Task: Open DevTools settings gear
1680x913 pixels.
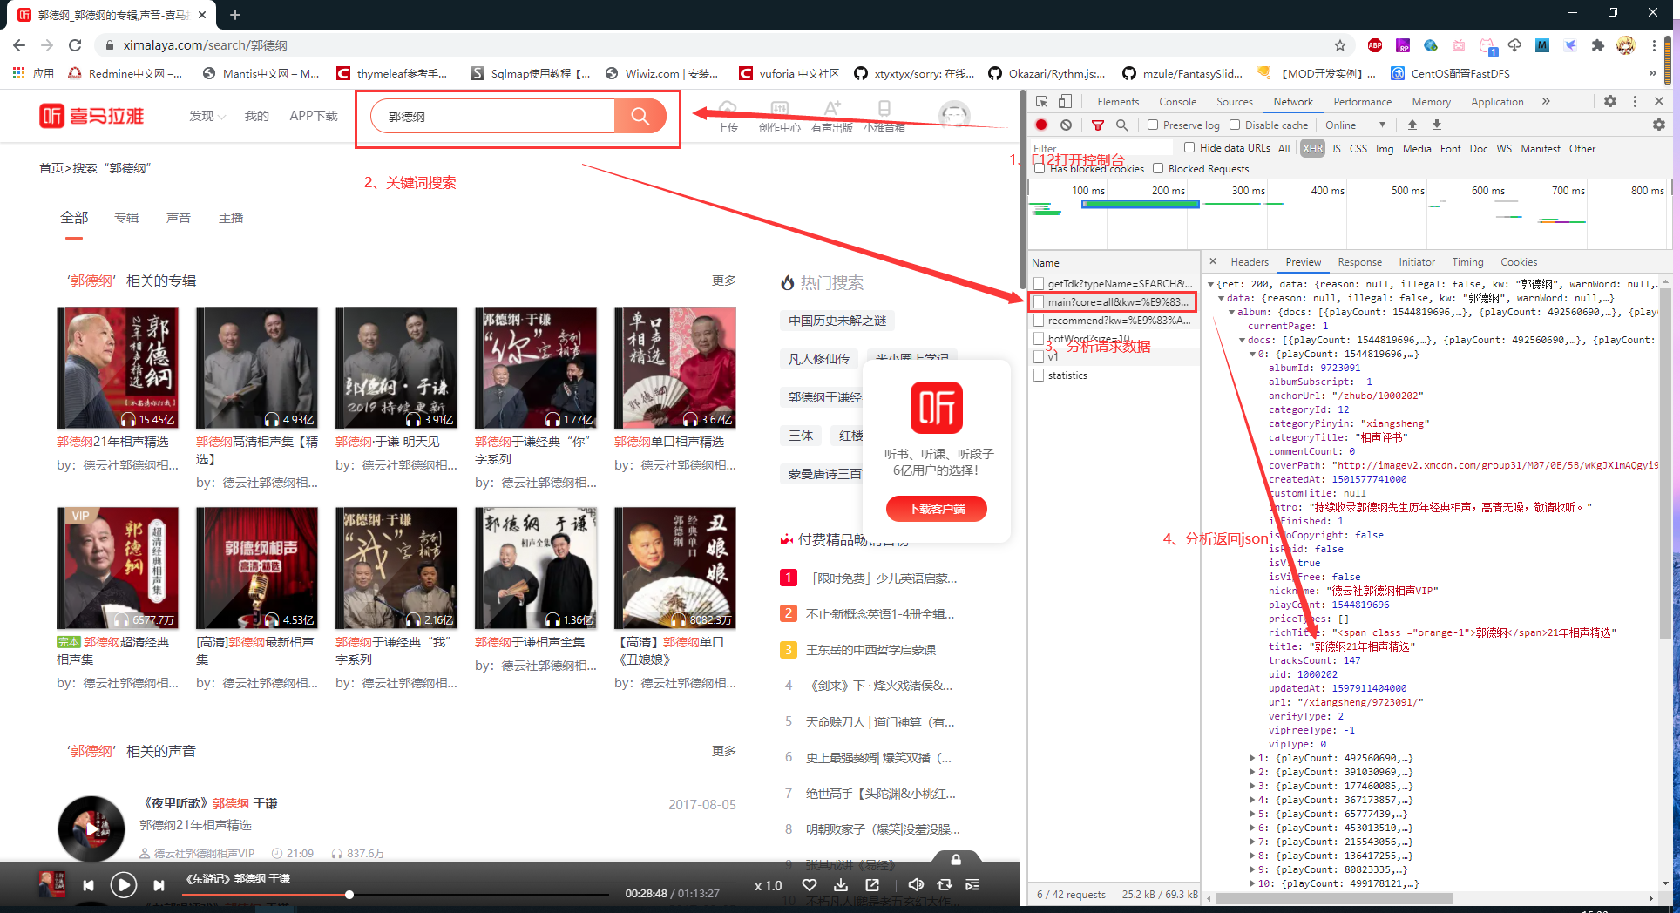Action: point(1610,101)
